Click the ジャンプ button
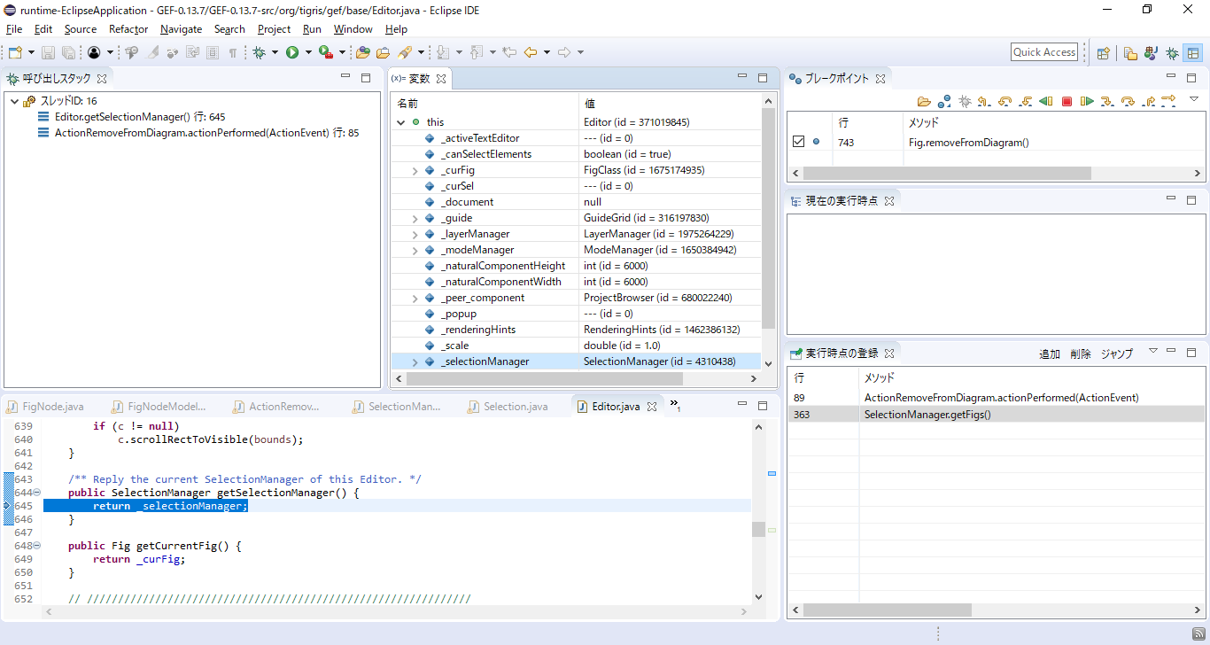 [x=1117, y=354]
